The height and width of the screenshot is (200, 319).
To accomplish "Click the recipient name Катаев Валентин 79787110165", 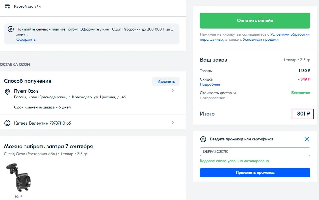I will pos(43,123).
